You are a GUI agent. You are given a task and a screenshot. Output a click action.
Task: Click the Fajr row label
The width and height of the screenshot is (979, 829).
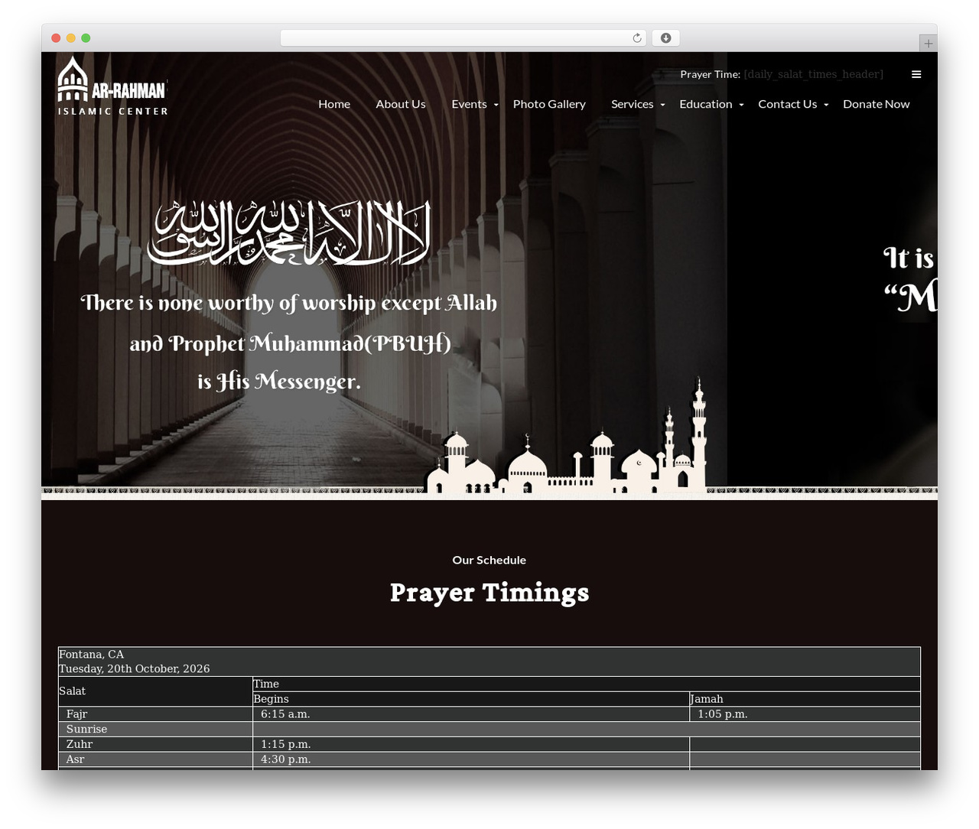(77, 714)
